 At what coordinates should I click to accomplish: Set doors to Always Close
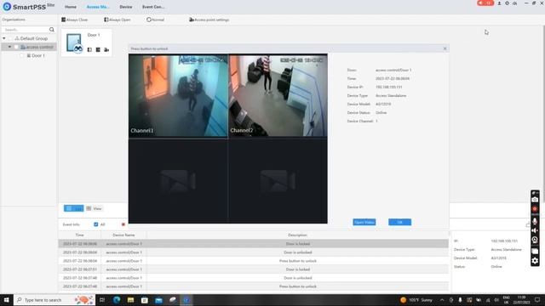point(75,20)
